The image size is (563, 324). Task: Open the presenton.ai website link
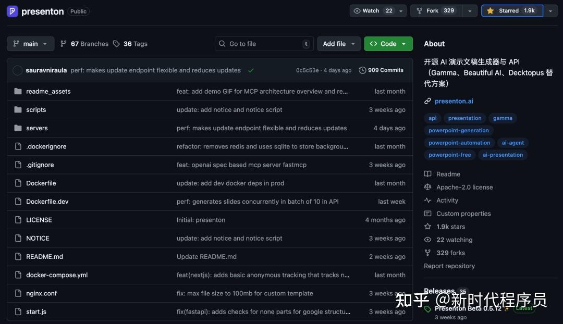tap(454, 101)
